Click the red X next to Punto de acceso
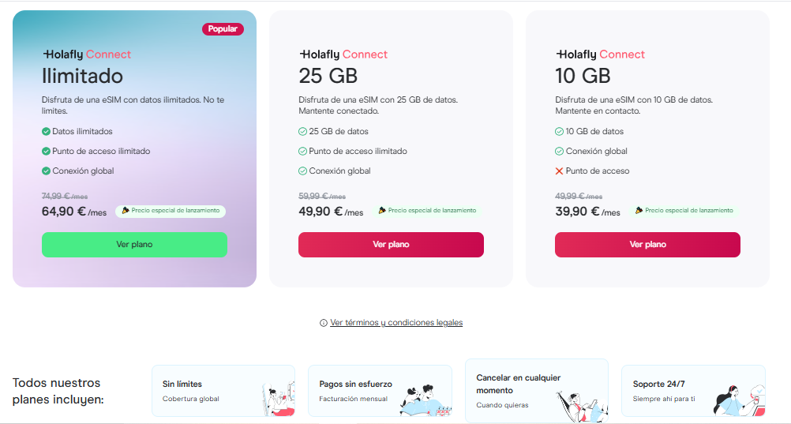The image size is (791, 424). point(559,171)
